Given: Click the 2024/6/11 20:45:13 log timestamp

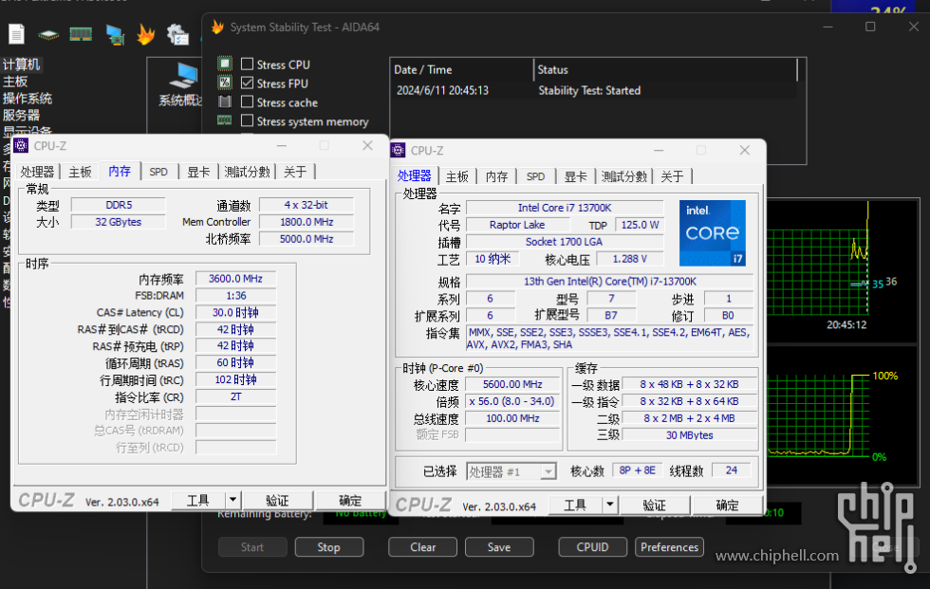Looking at the screenshot, I should coord(442,90).
